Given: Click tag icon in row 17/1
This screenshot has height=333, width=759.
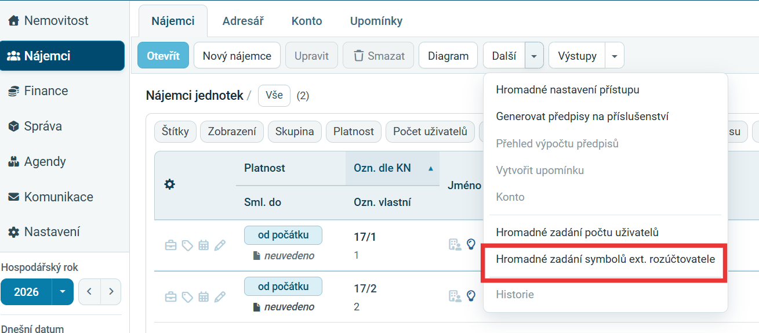Looking at the screenshot, I should [x=187, y=245].
